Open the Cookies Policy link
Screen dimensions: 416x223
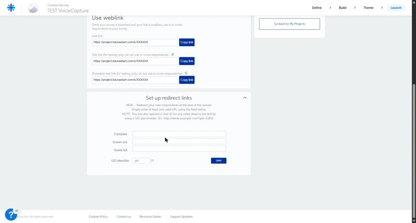[98, 217]
